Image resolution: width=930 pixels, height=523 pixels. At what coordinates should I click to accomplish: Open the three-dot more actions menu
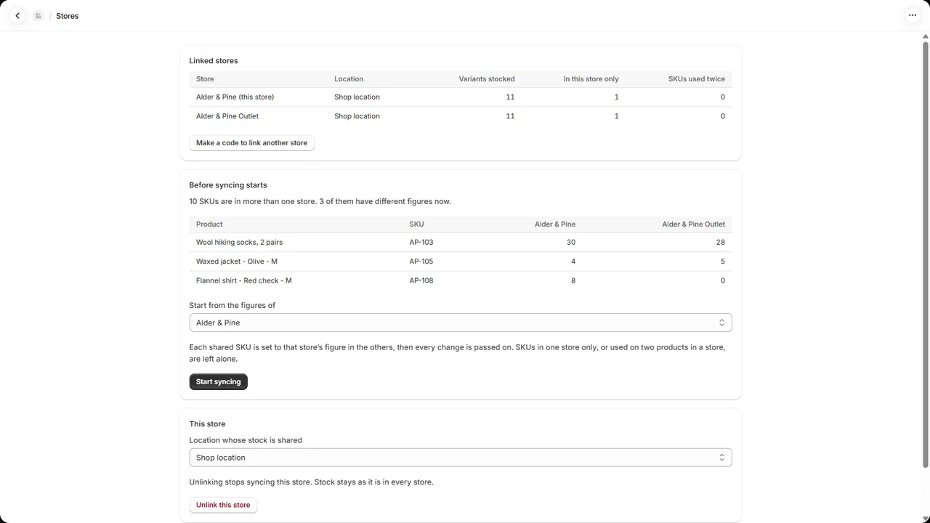(x=913, y=15)
